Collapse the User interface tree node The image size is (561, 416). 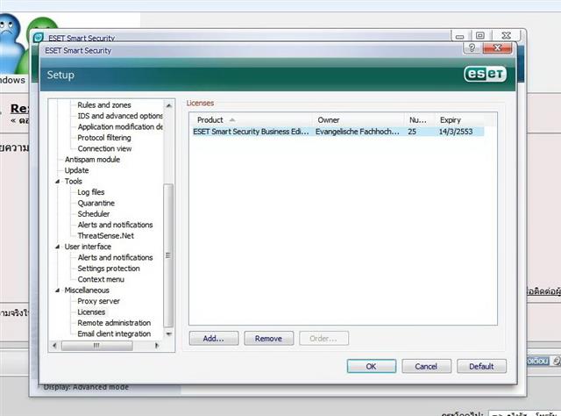(57, 247)
